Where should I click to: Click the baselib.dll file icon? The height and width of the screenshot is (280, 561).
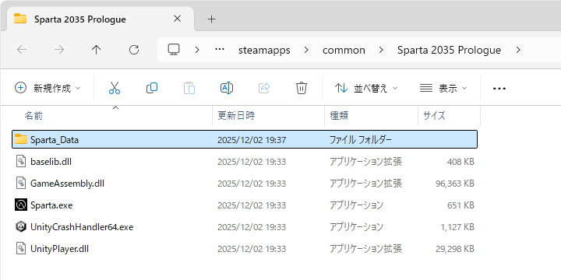click(x=21, y=162)
